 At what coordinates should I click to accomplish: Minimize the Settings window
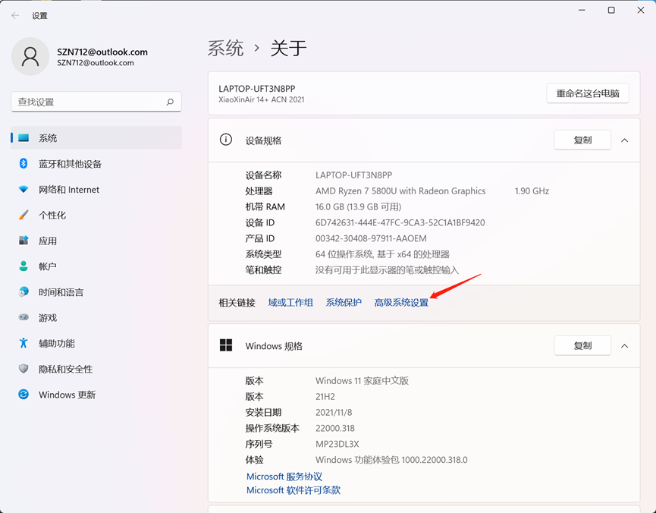tap(582, 10)
